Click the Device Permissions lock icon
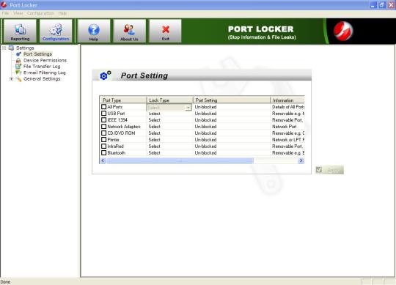This screenshot has height=285, width=396. pyautogui.click(x=18, y=60)
